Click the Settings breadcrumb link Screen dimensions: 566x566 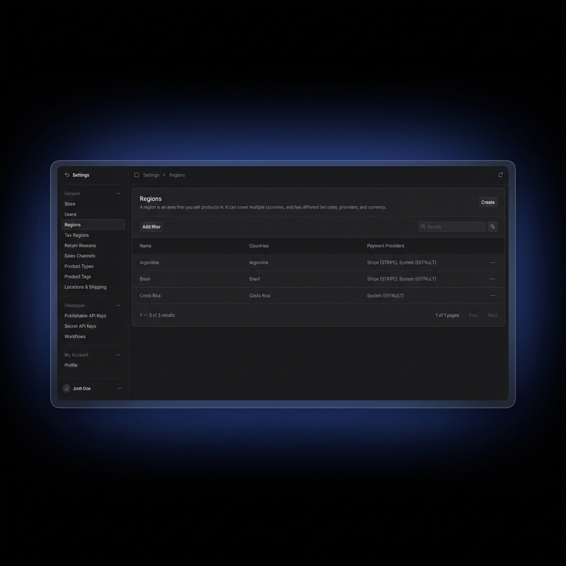[x=151, y=175]
